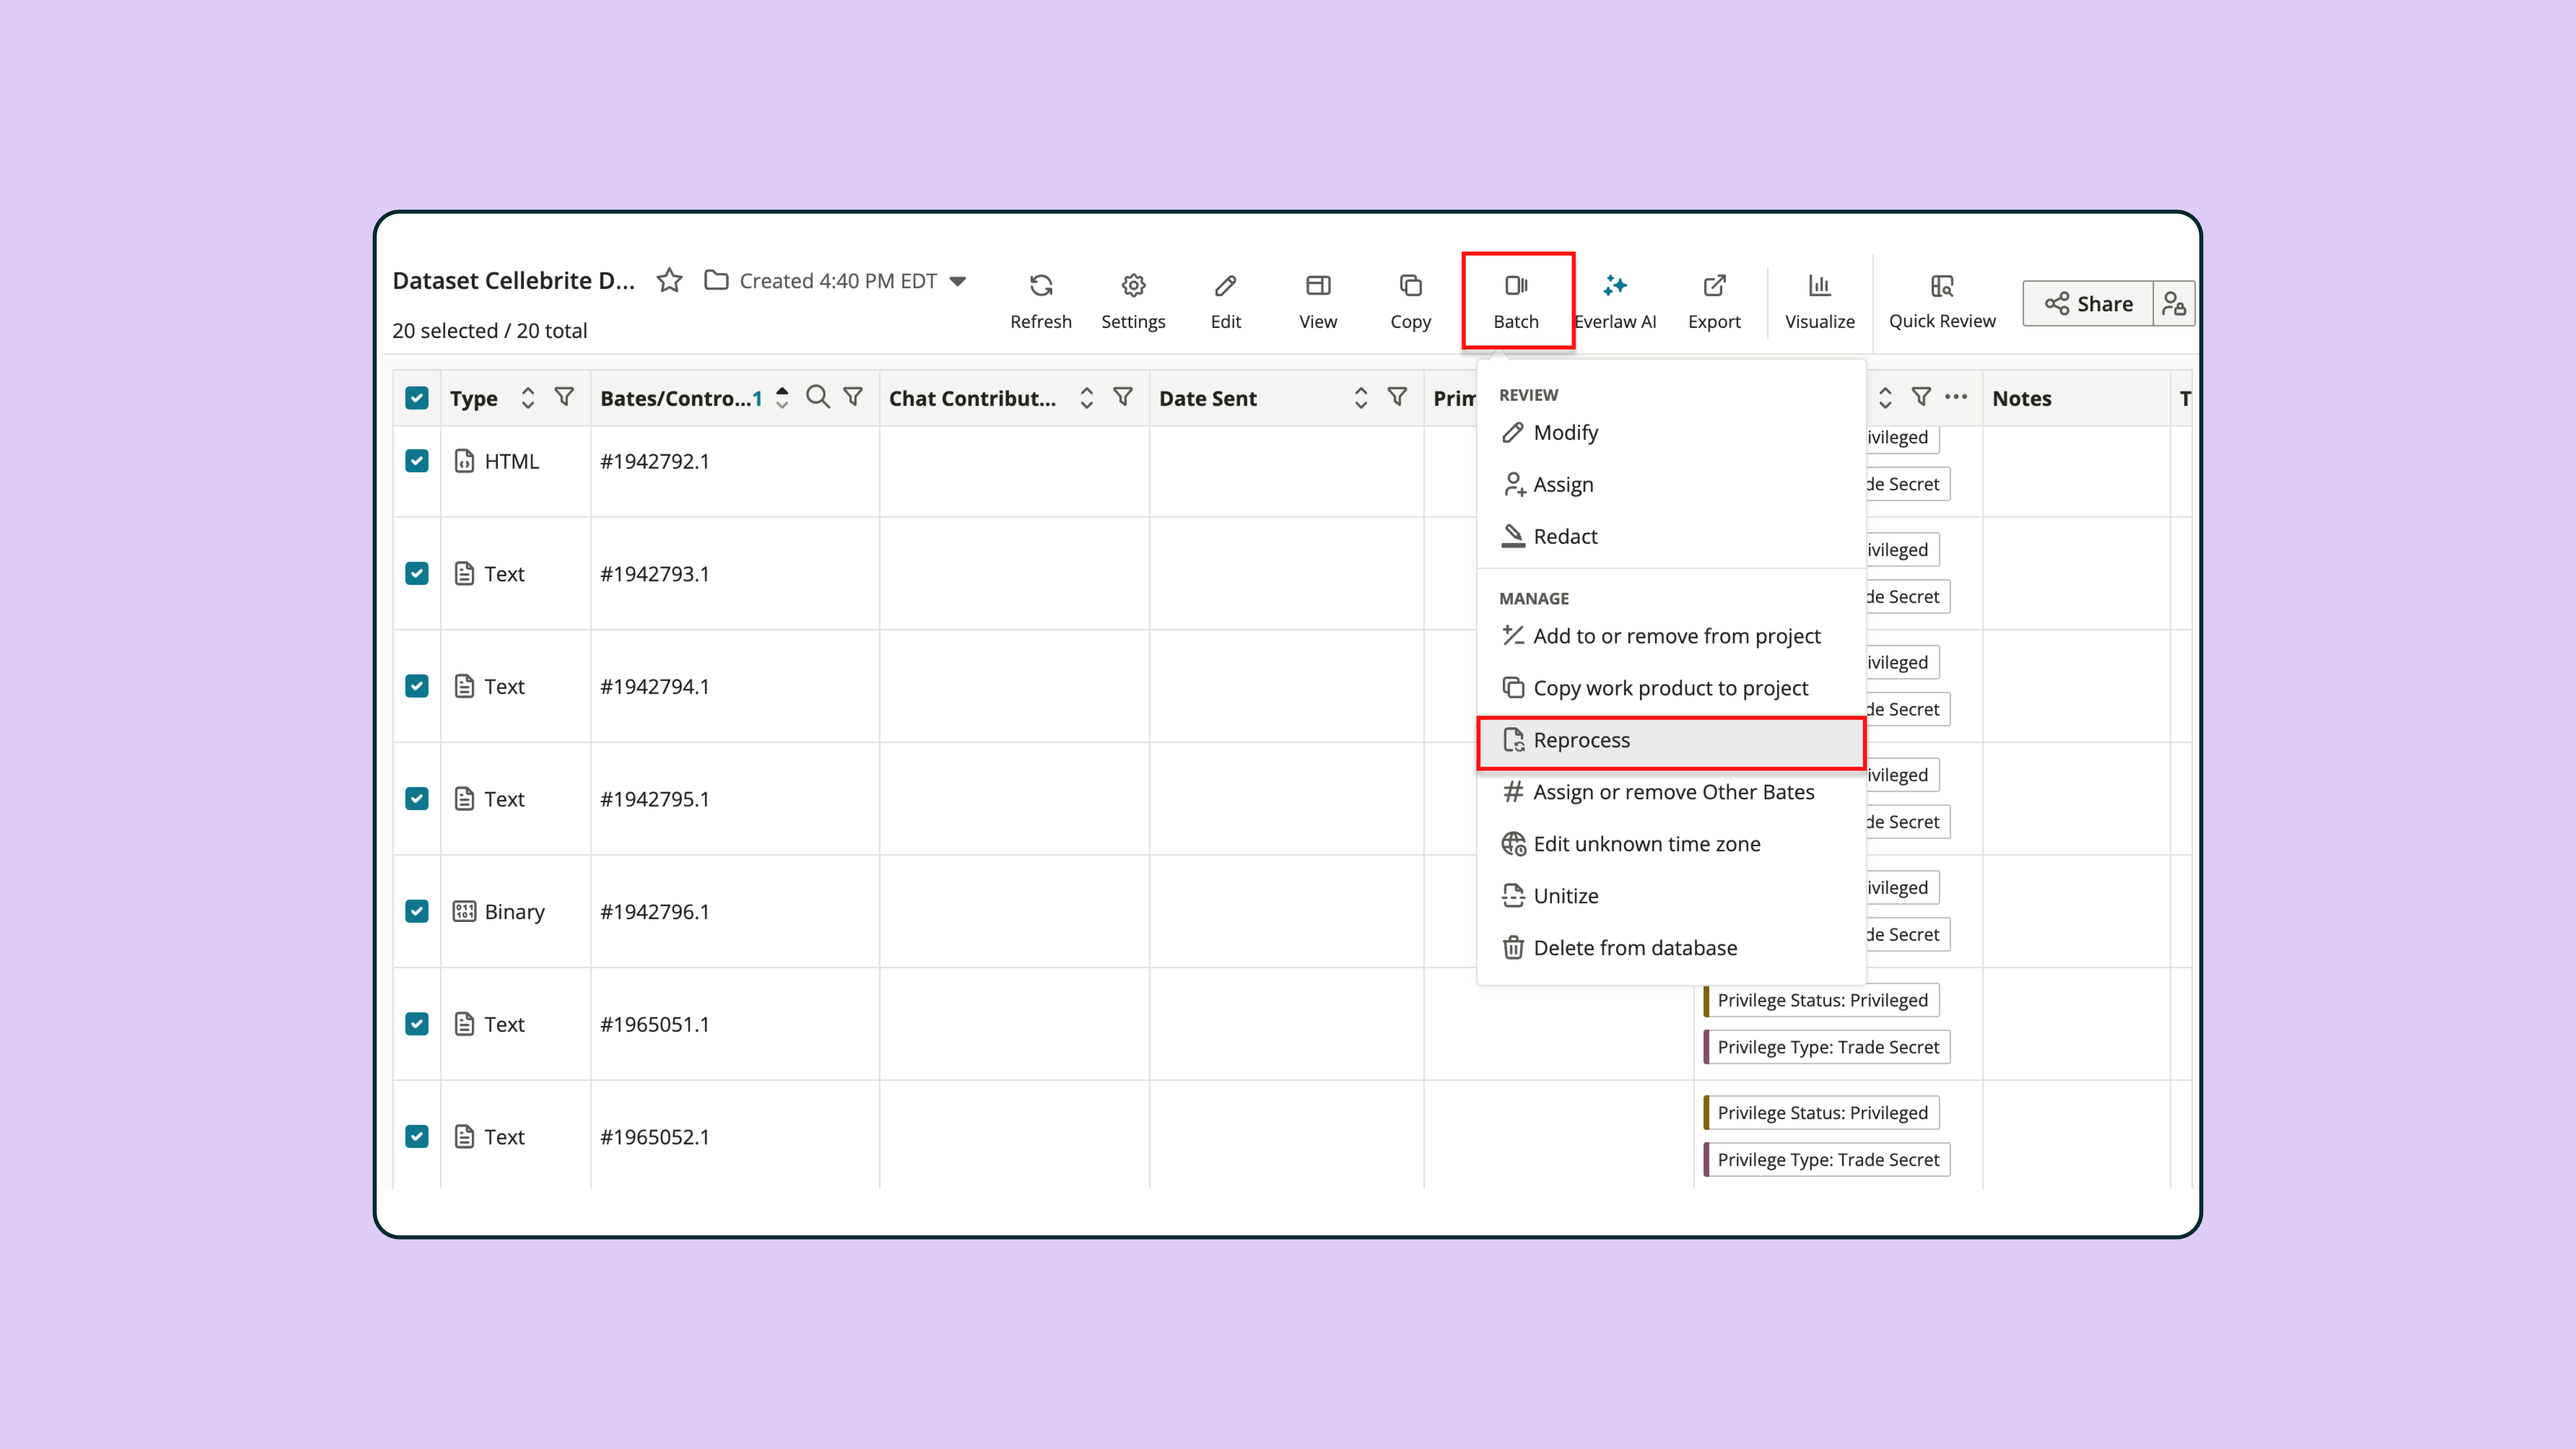Launch Everlaw AI from the toolbar
Screen dimensions: 2576x1449
[1615, 301]
